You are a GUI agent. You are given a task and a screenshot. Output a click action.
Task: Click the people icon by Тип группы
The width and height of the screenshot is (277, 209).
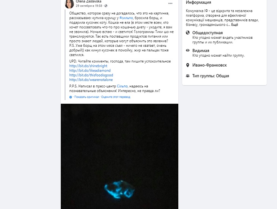pos(187,76)
